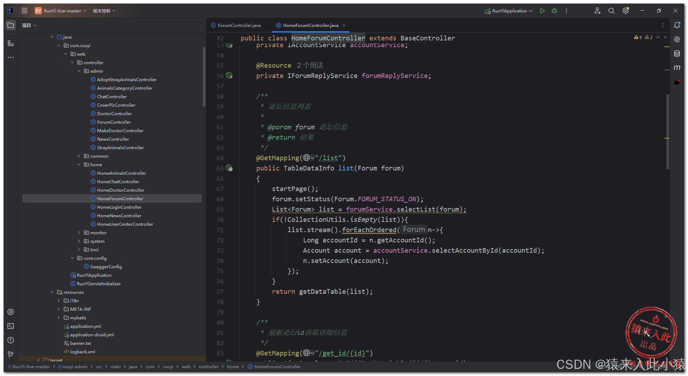
Task: Open banner.txt file
Action: click(80, 343)
